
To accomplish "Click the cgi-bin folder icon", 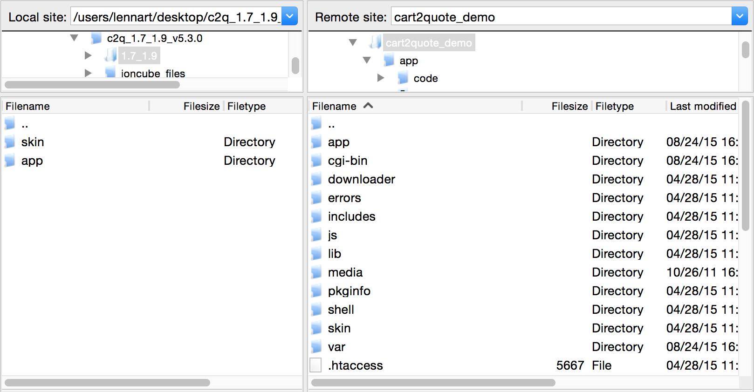I will [316, 160].
